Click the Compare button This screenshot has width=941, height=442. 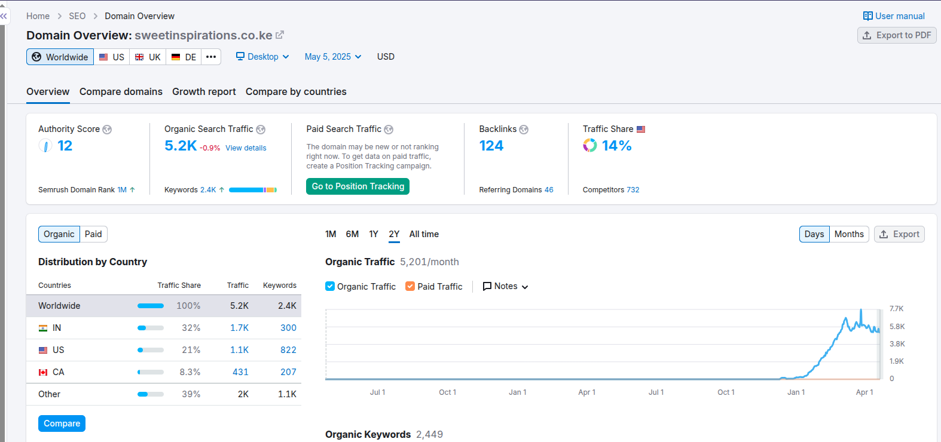pyautogui.click(x=62, y=423)
